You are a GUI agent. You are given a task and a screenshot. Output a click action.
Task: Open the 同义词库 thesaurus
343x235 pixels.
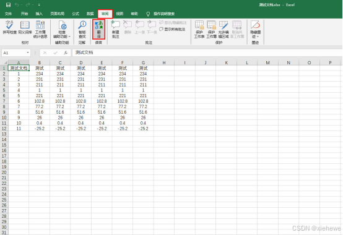tap(25, 27)
